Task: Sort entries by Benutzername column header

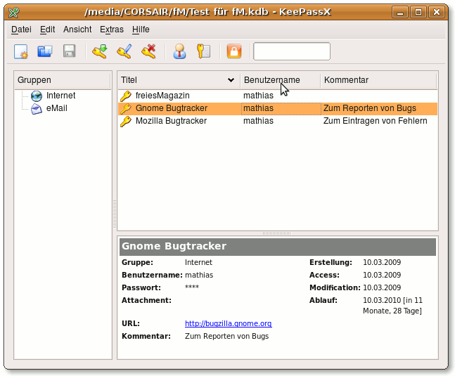Action: pyautogui.click(x=281, y=80)
